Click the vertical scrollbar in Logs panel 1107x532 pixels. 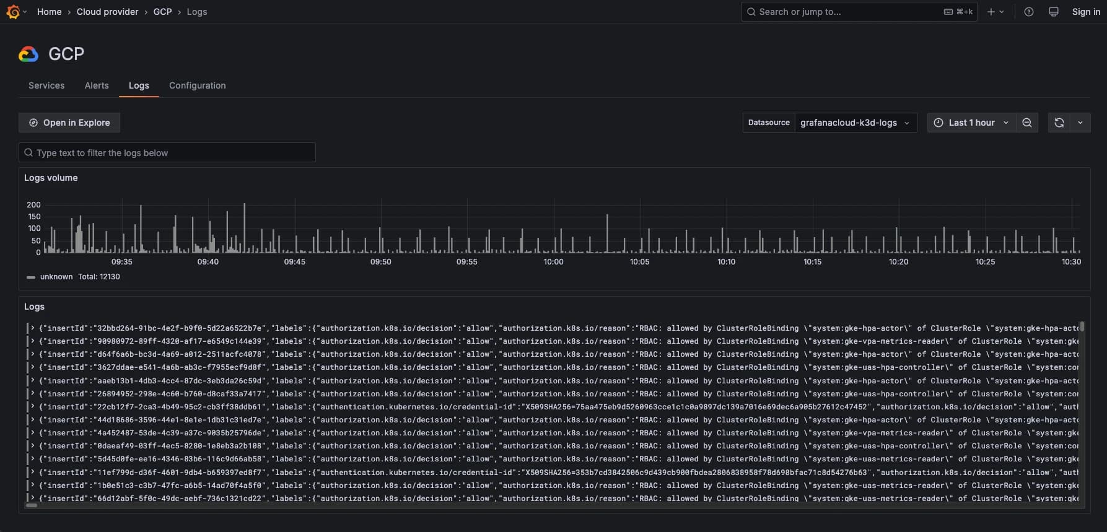[x=1082, y=327]
